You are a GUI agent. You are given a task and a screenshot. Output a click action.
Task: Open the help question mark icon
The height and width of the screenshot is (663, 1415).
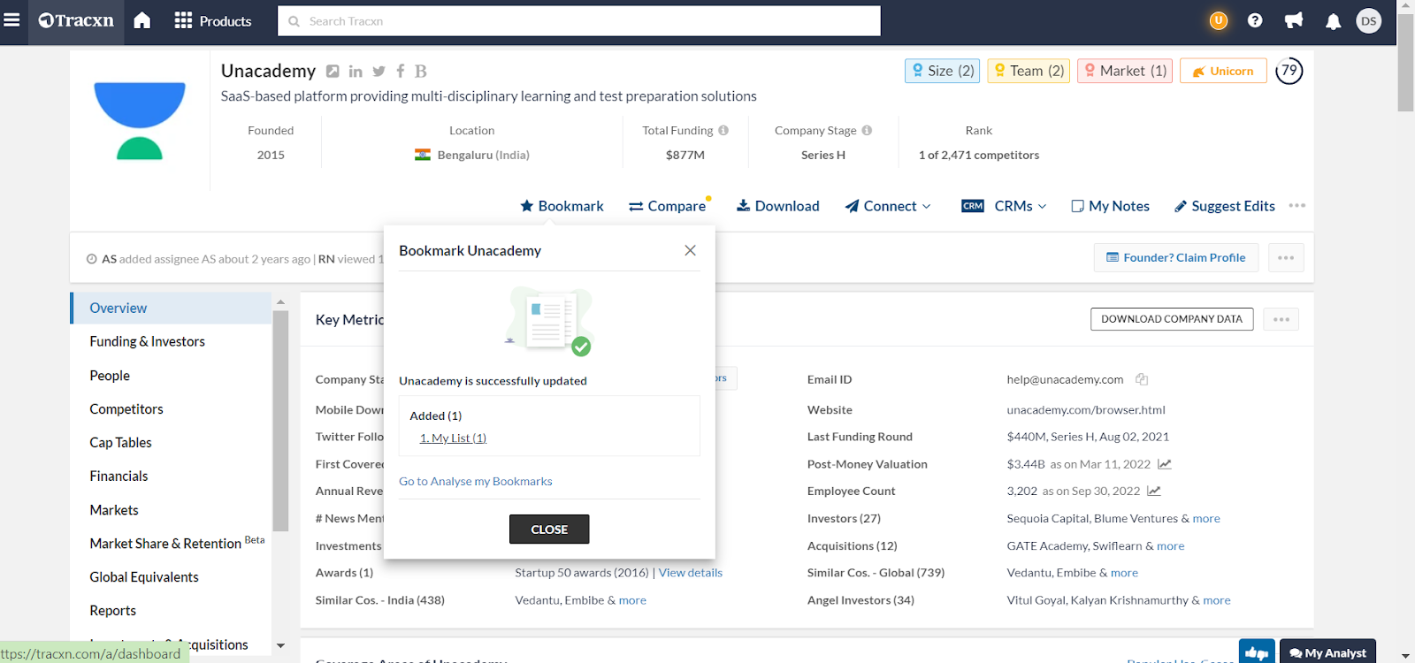point(1254,20)
